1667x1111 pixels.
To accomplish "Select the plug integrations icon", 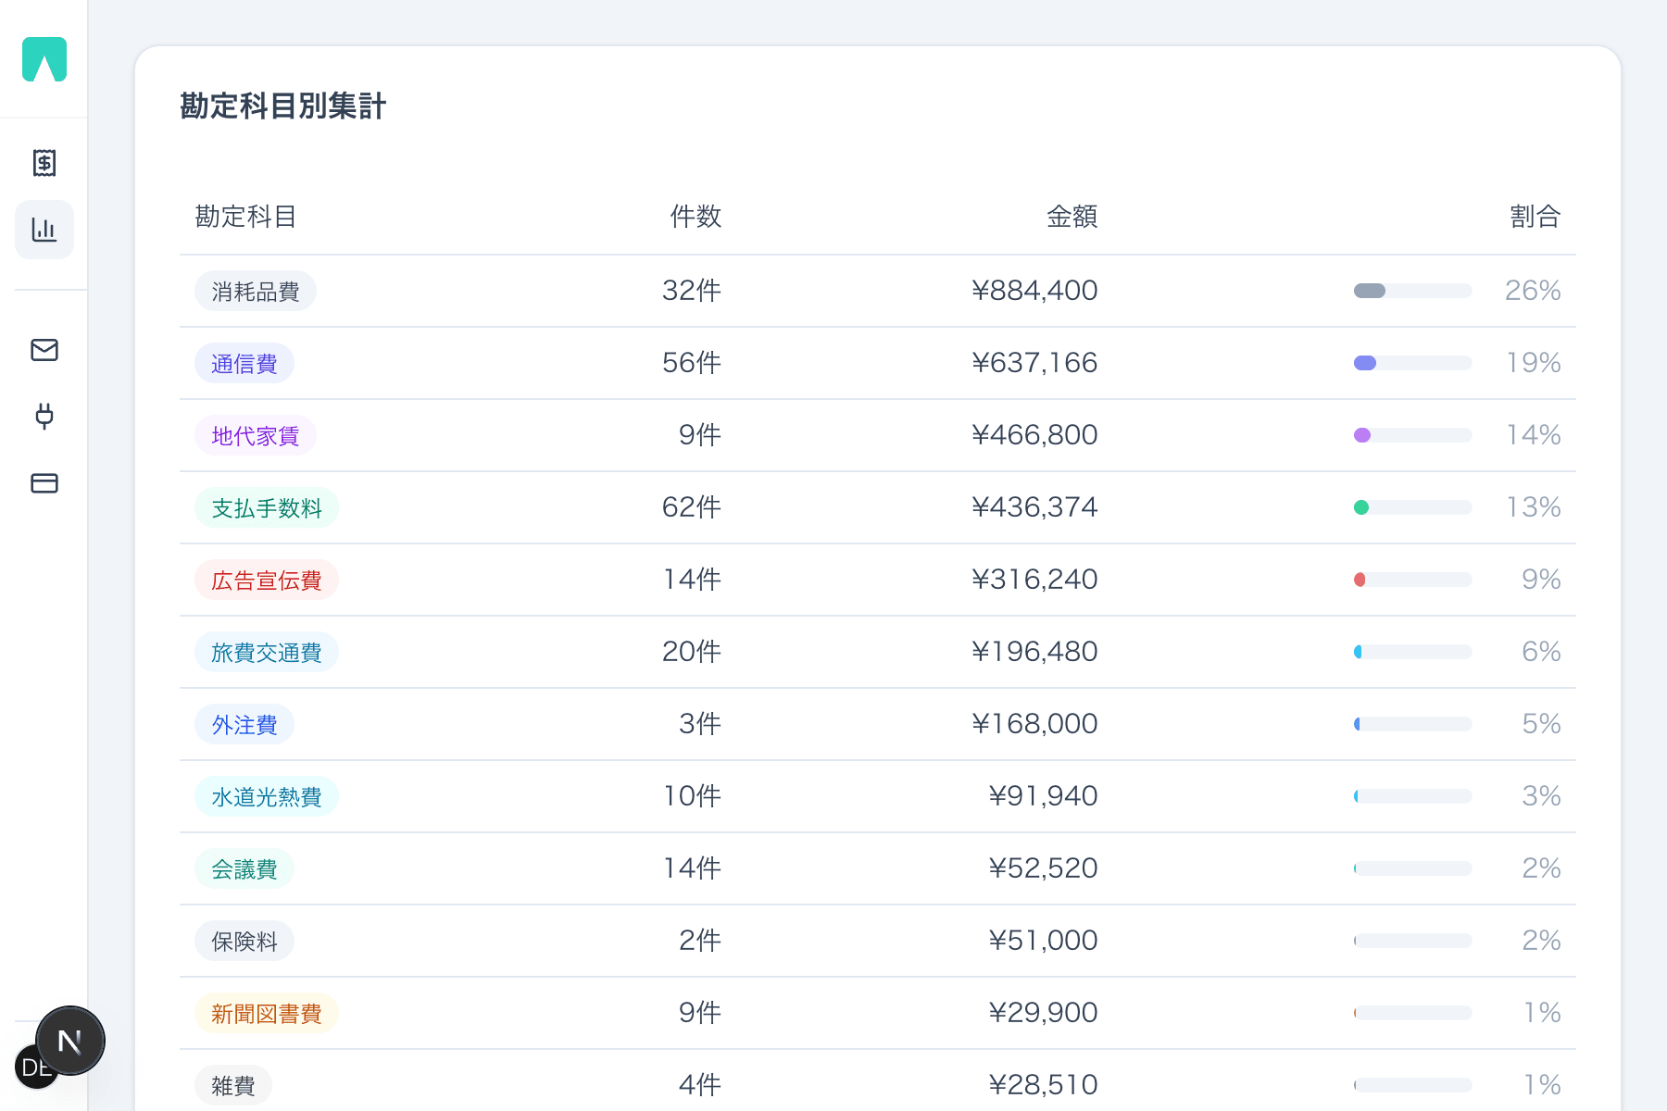I will [x=44, y=416].
